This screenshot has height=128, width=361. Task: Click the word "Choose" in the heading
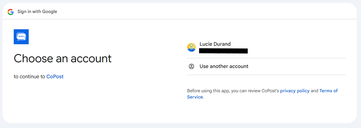pyautogui.click(x=33, y=58)
